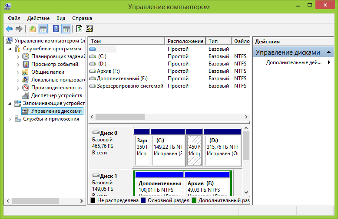Collapse the Служебные программы node
Screen dimensions: 338x219
click(x=10, y=49)
